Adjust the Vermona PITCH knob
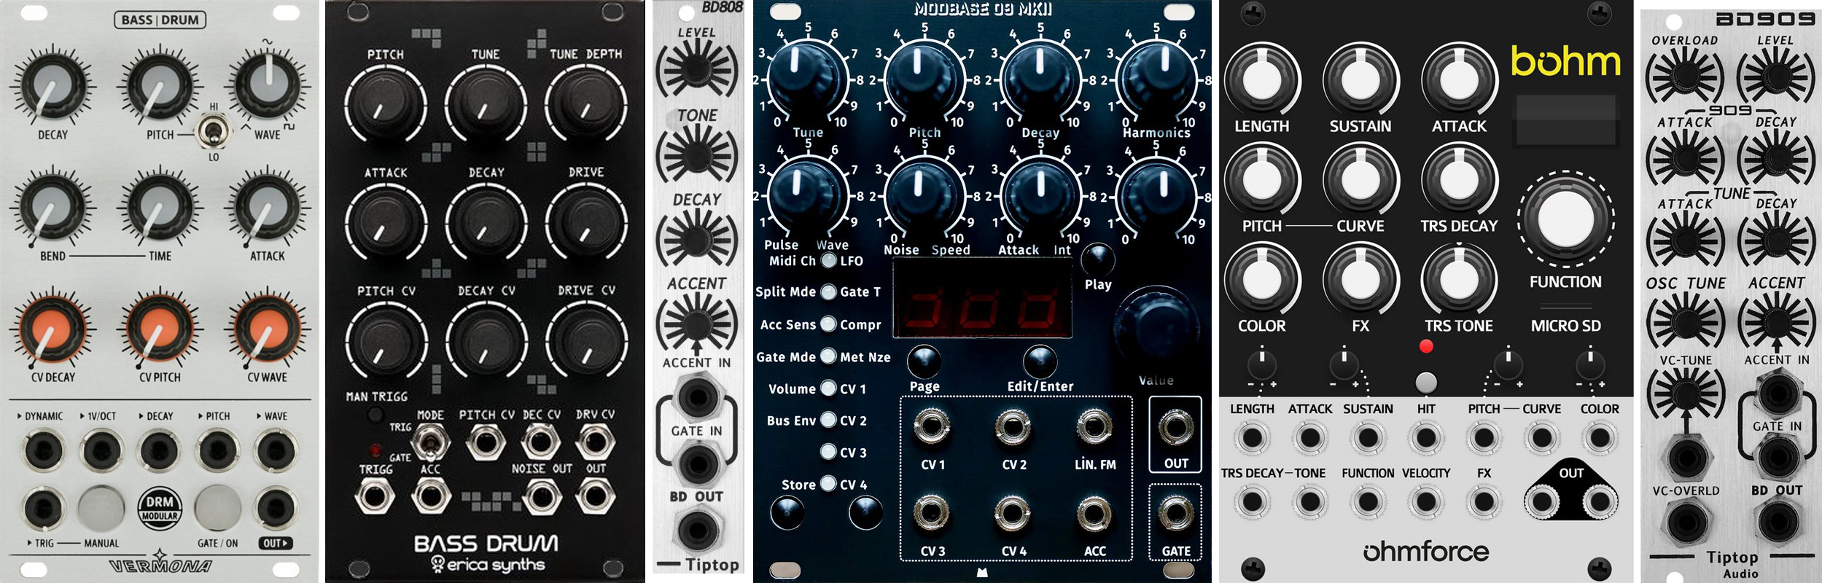Screen dimensions: 1822x583 point(160,87)
